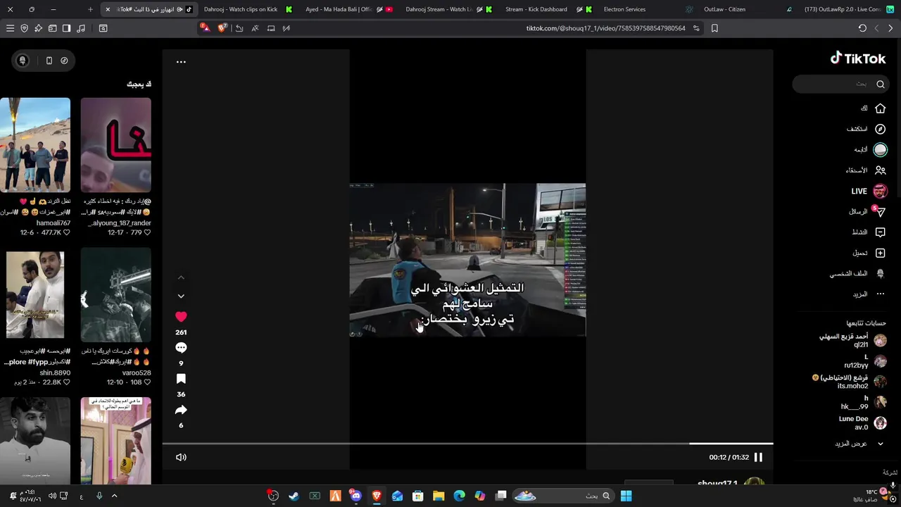Pause the video playback
901x507 pixels.
tap(758, 457)
